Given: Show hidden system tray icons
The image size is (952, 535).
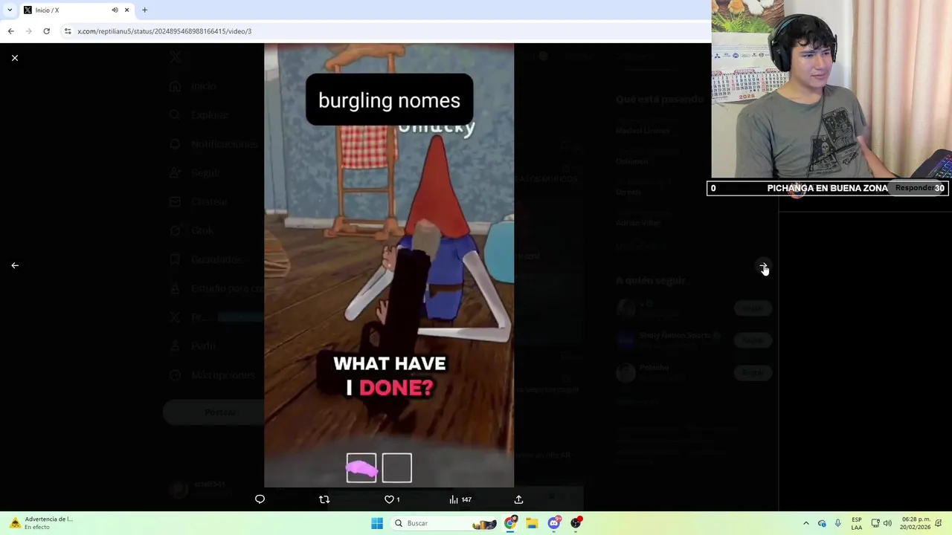Looking at the screenshot, I should 805,523.
